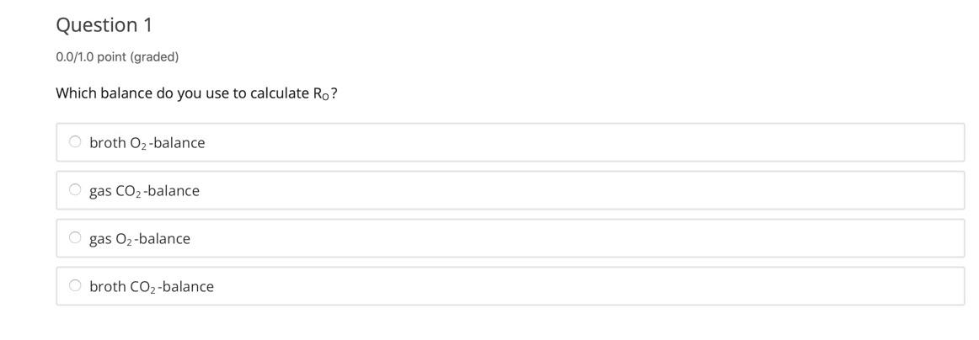Click empty area of broth CO₂-balance option box
The height and width of the screenshot is (340, 979).
[x=590, y=286]
